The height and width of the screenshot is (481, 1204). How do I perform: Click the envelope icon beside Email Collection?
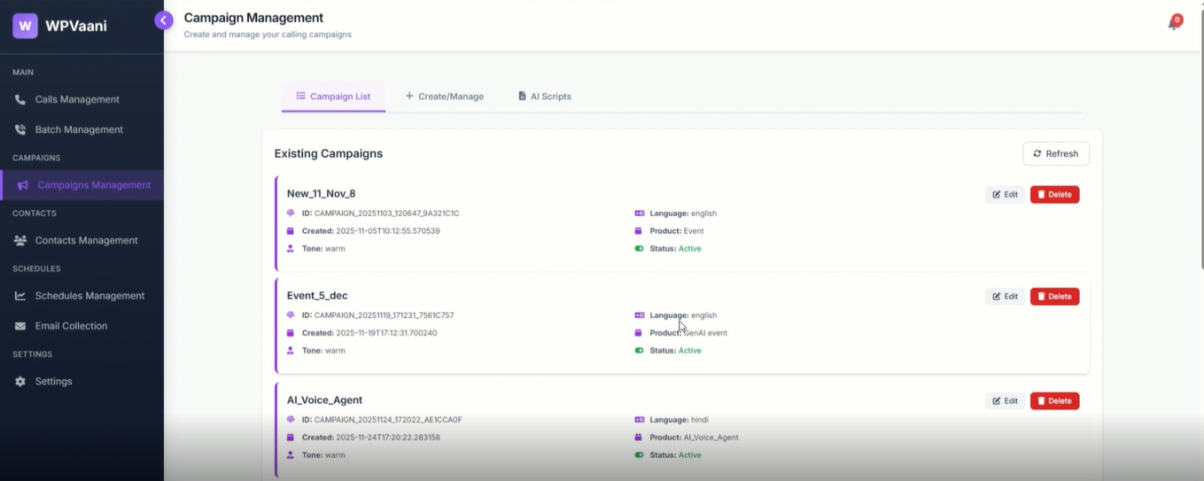click(x=20, y=326)
